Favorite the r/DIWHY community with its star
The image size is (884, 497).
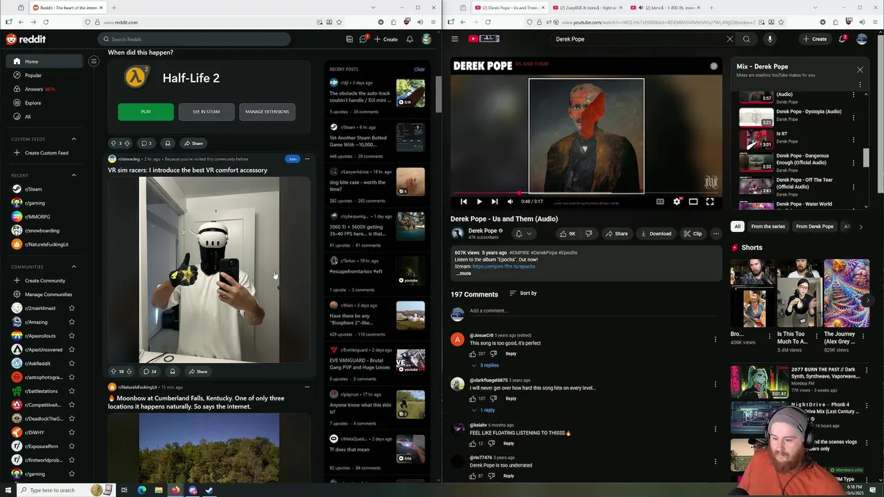[x=72, y=432]
